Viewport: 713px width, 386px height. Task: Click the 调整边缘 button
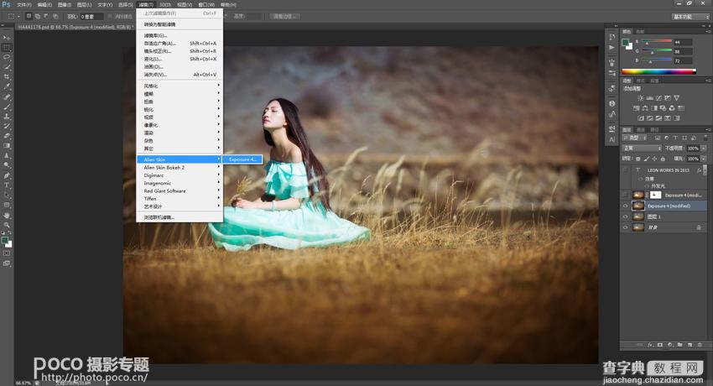tap(284, 17)
